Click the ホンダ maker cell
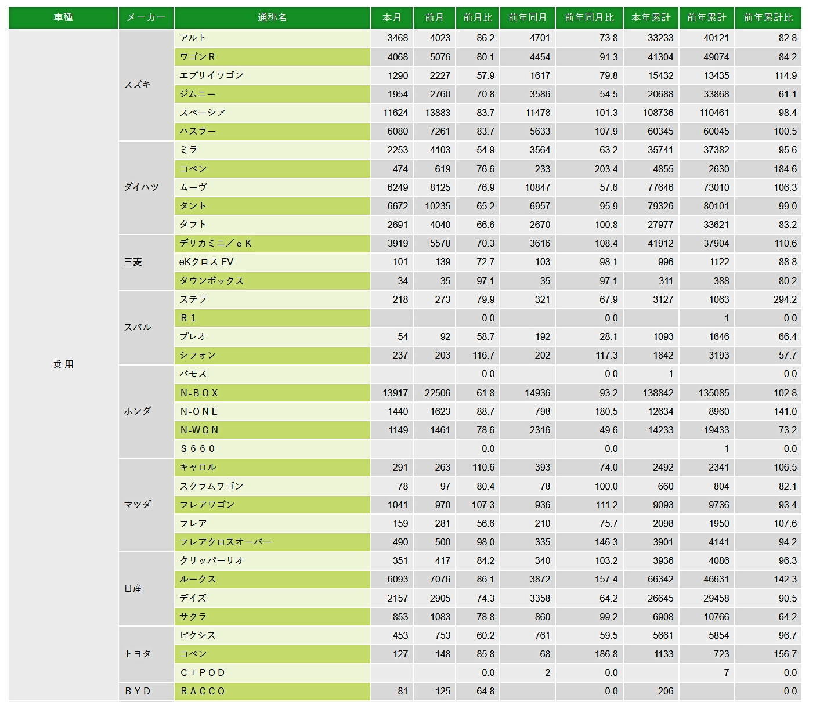 tap(146, 411)
